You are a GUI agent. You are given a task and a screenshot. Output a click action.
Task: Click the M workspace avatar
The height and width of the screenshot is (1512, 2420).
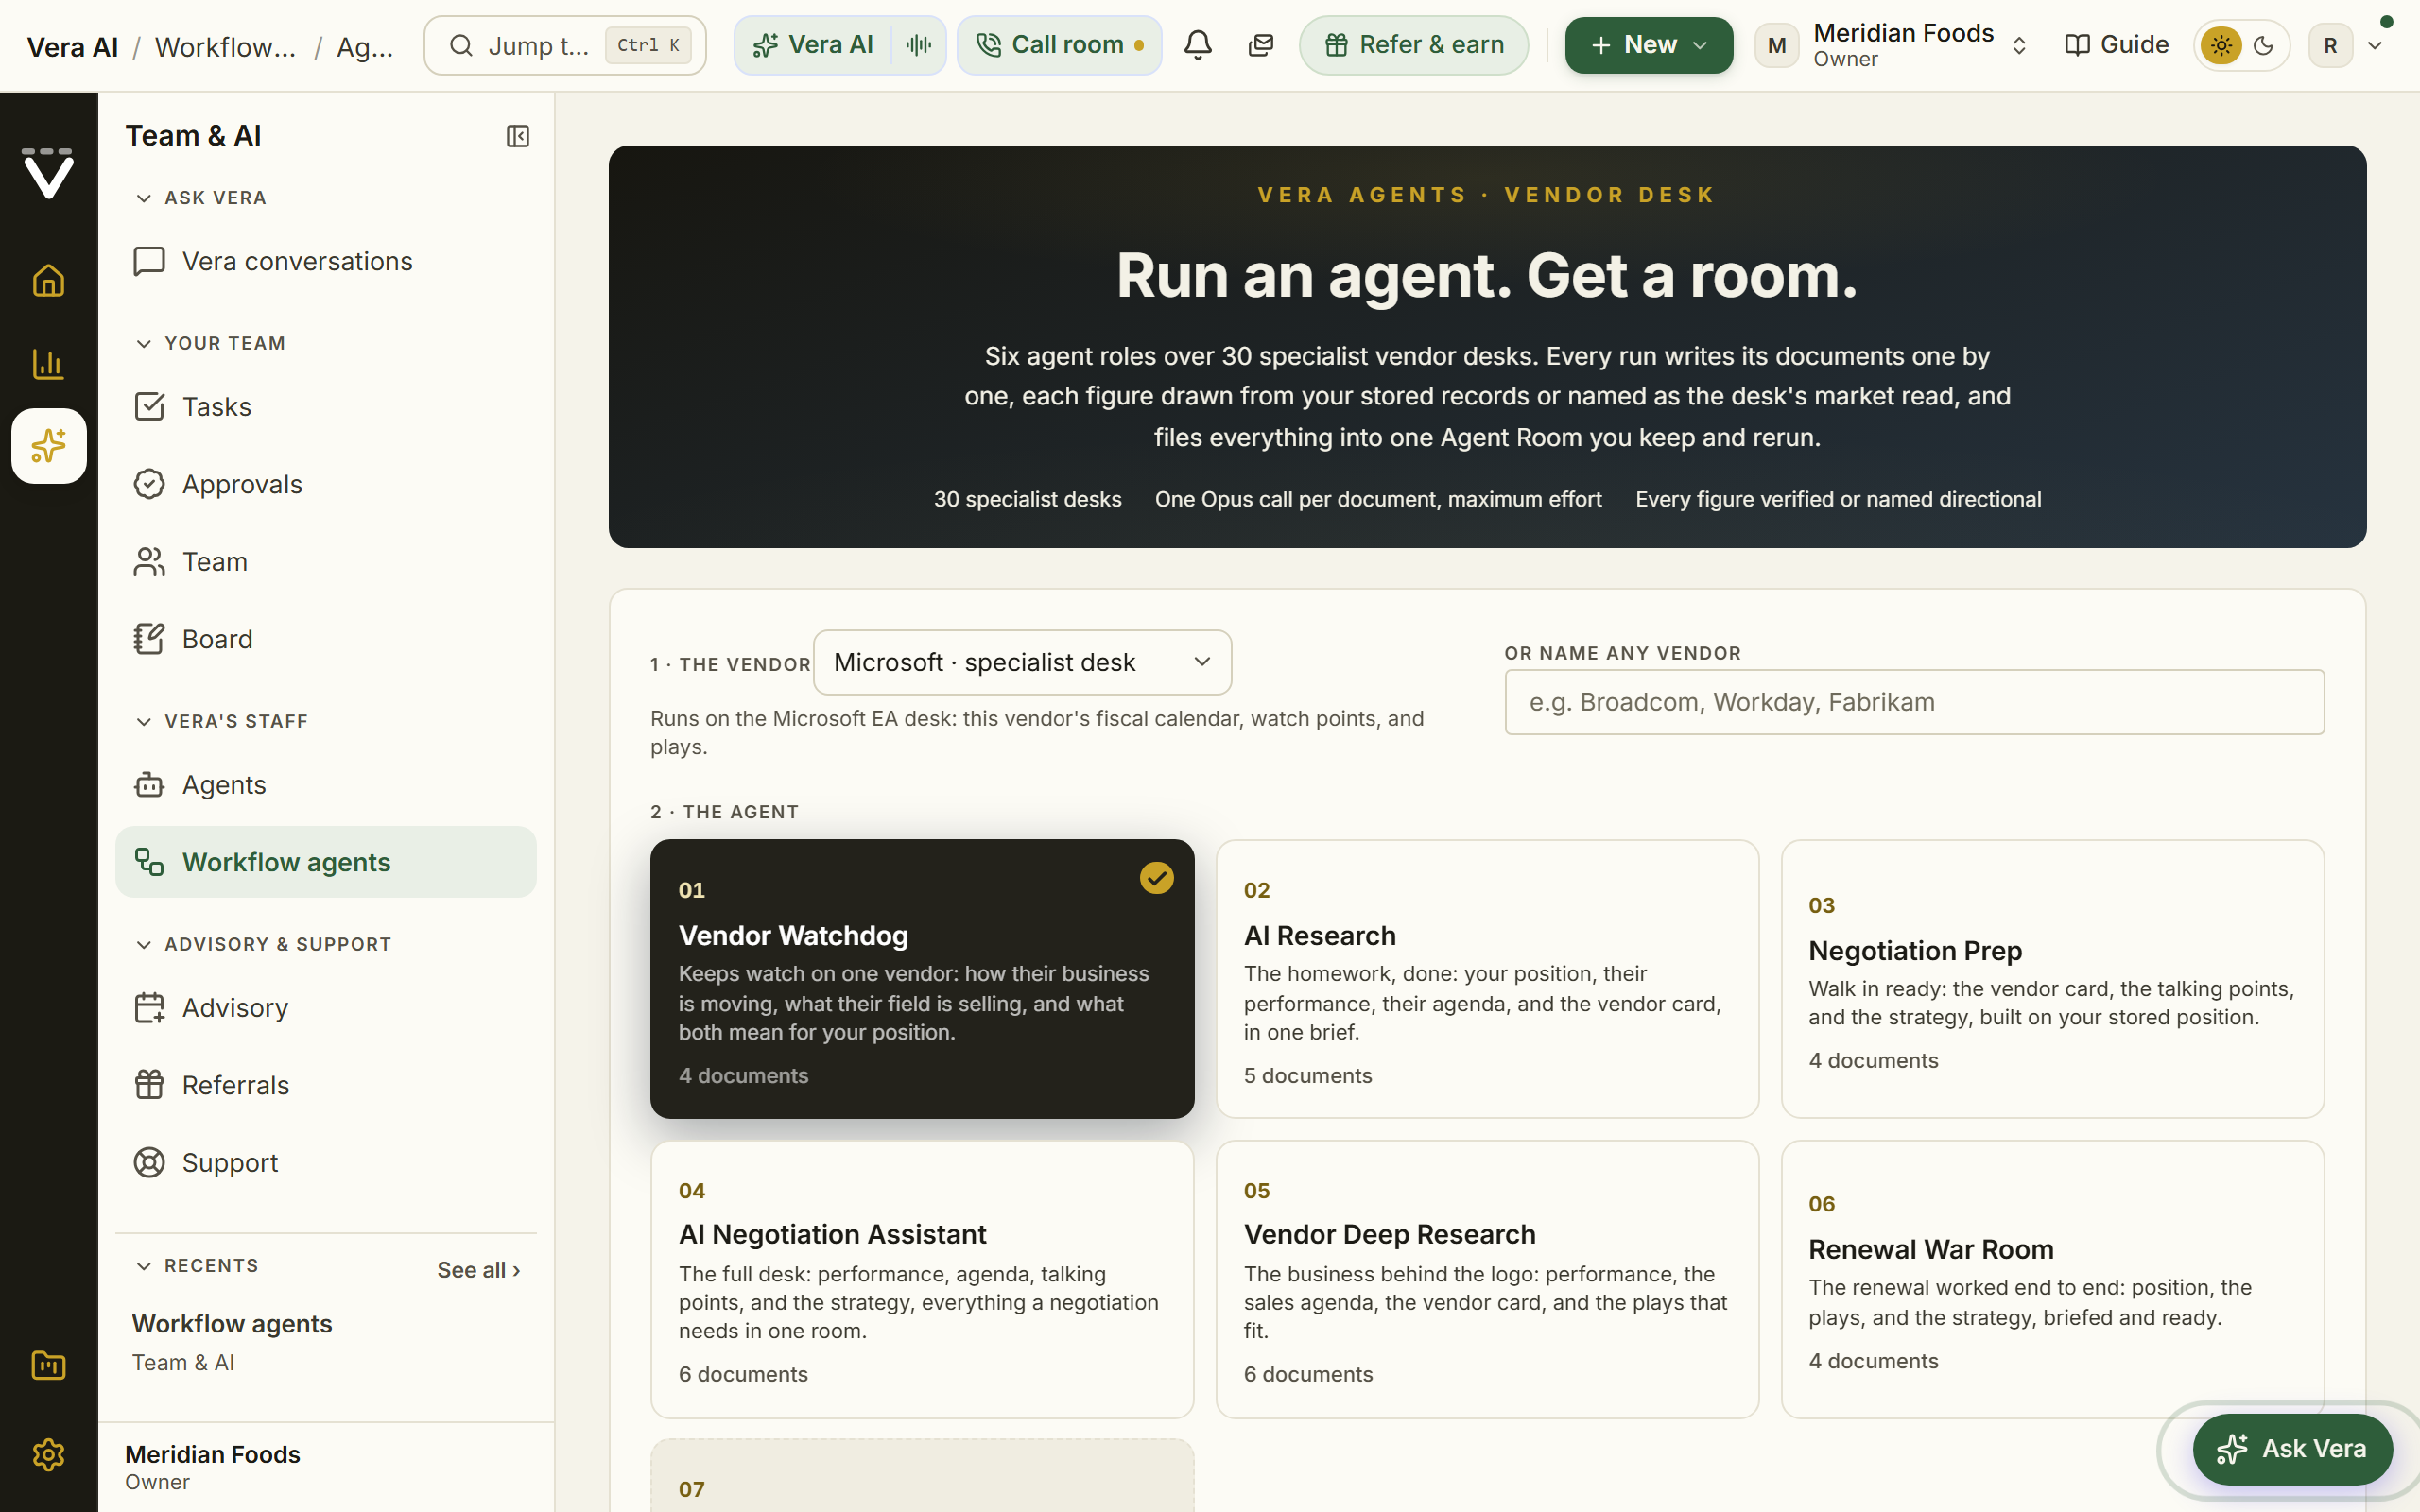click(1777, 45)
